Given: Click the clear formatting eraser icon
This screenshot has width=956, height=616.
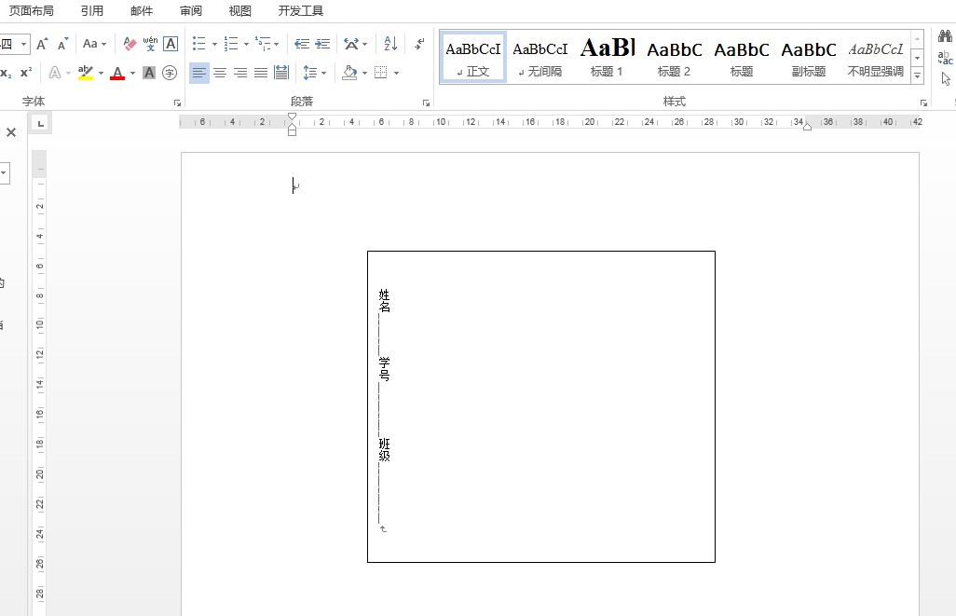Looking at the screenshot, I should [130, 44].
